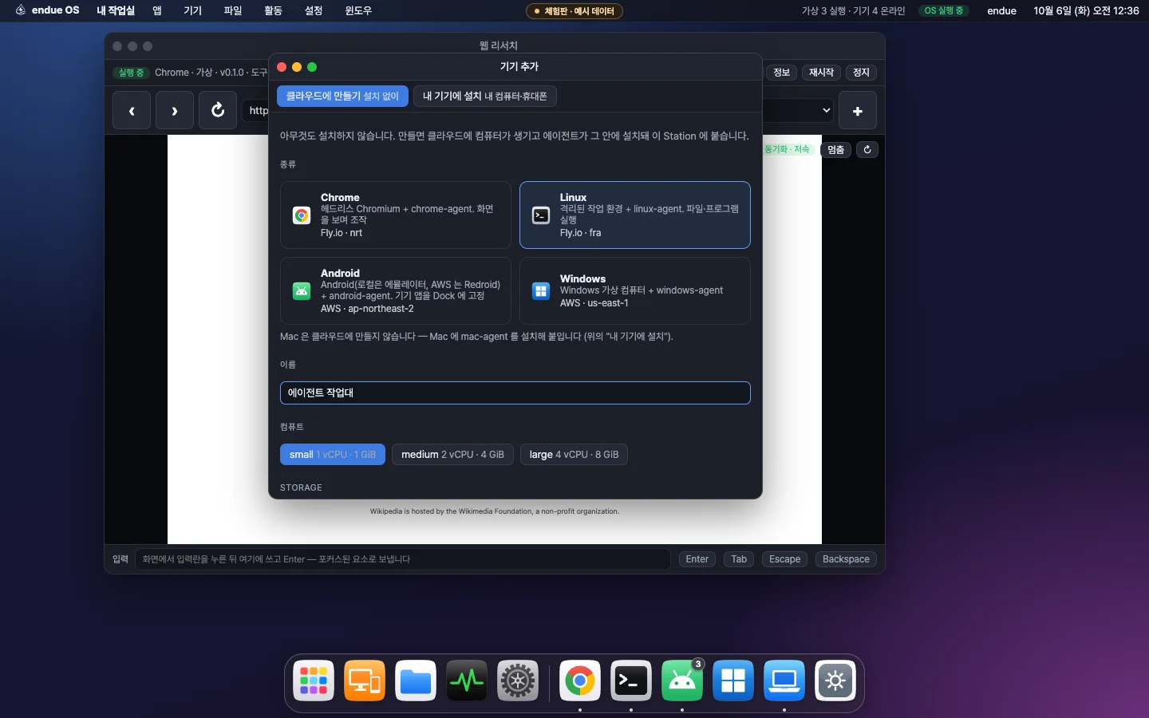Viewport: 1149px width, 718px height.
Task: Select the Linux device type card
Action: pos(635,215)
